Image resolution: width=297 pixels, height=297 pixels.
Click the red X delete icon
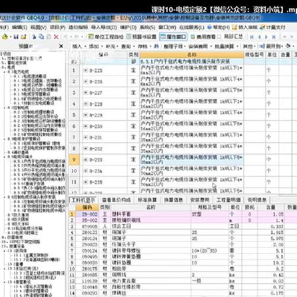56,37
